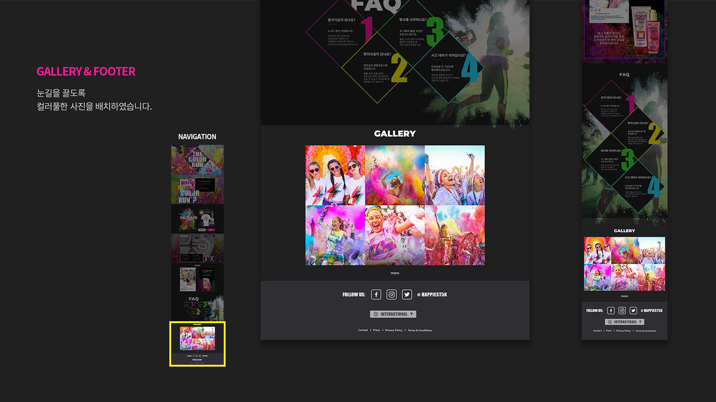Select the colorful powder-throw photo in the gallery grid

pos(395,175)
